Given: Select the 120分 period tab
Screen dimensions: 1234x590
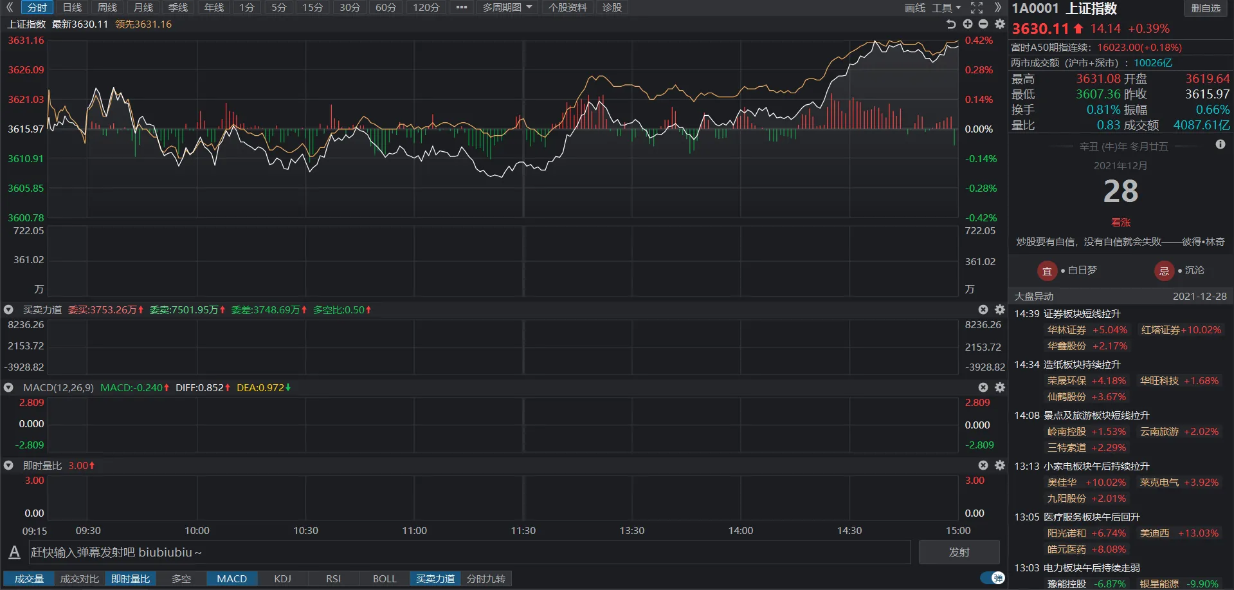Looking at the screenshot, I should pyautogui.click(x=426, y=8).
